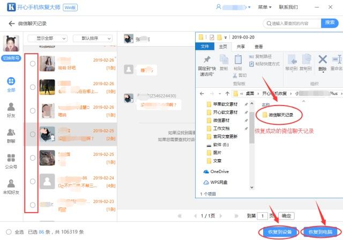Click the first page arrow in pagination
Viewport: 343px width, 240px height.
(x=180, y=216)
